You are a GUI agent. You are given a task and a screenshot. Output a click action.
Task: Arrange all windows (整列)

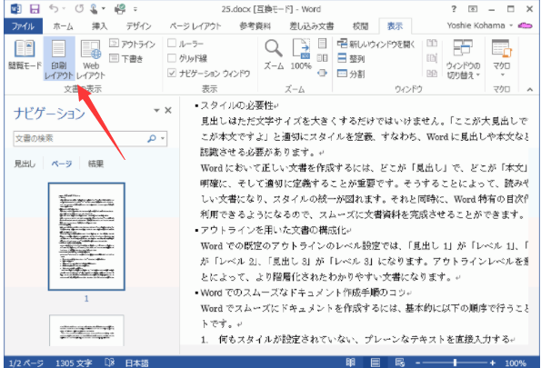(351, 59)
